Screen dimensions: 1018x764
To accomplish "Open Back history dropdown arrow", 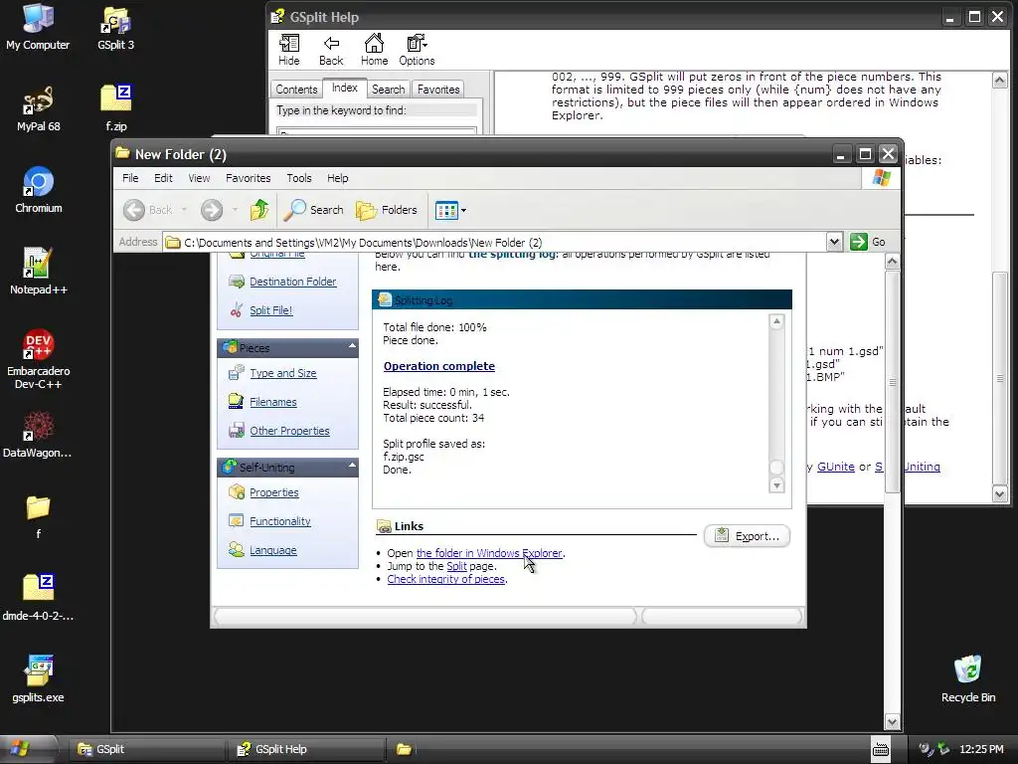I will click(184, 210).
